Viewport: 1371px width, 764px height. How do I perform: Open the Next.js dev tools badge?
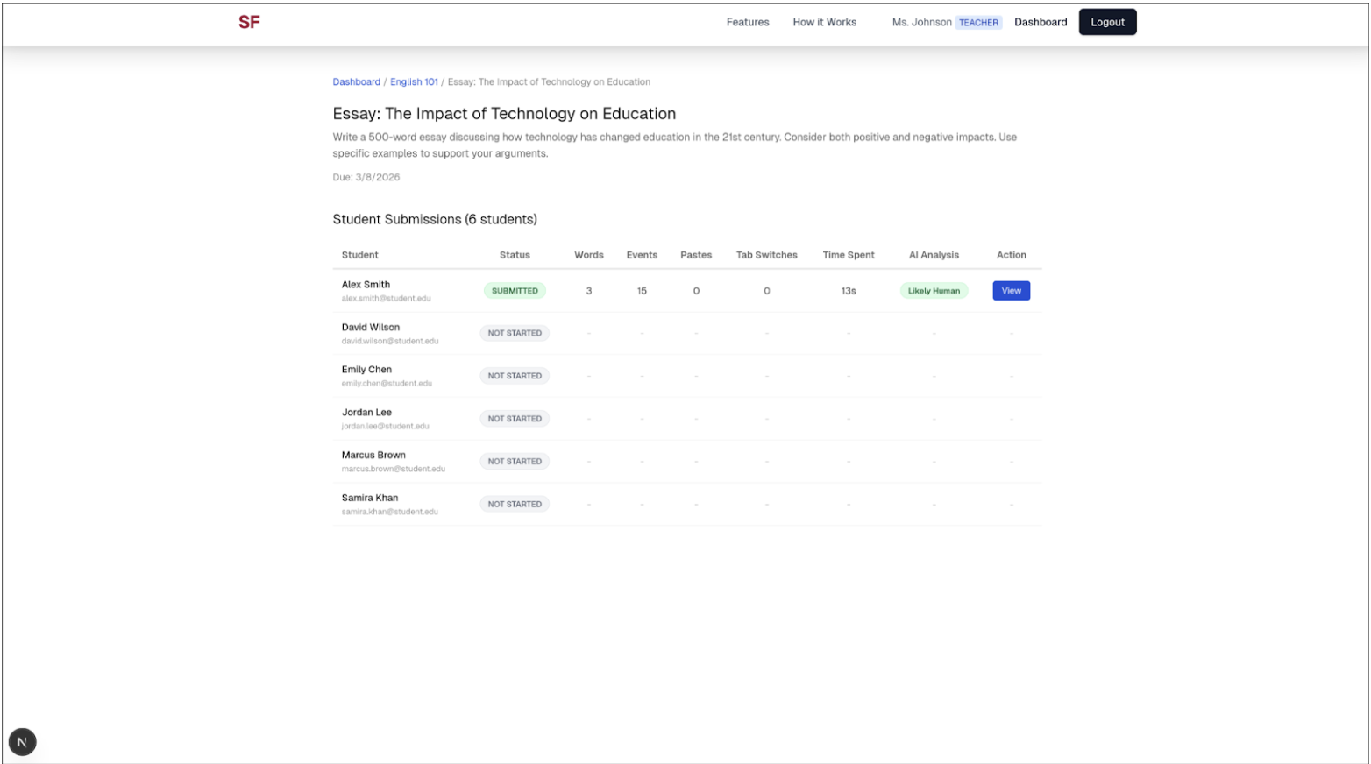coord(22,742)
